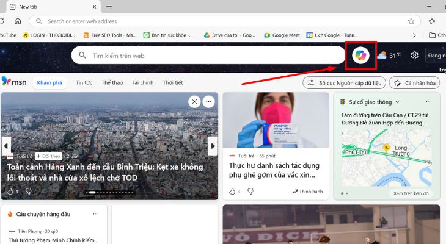Select the Tài chính tab
446x244 pixels.
click(143, 83)
